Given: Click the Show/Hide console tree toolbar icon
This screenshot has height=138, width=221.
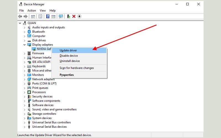Looking at the screenshot, I should pos(33,17).
